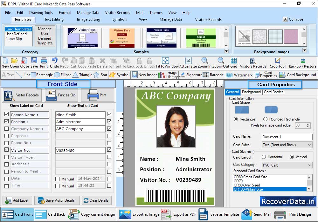Open Visitors Records from the toolbar
The height and width of the screenshot is (222, 318).
click(253, 63)
